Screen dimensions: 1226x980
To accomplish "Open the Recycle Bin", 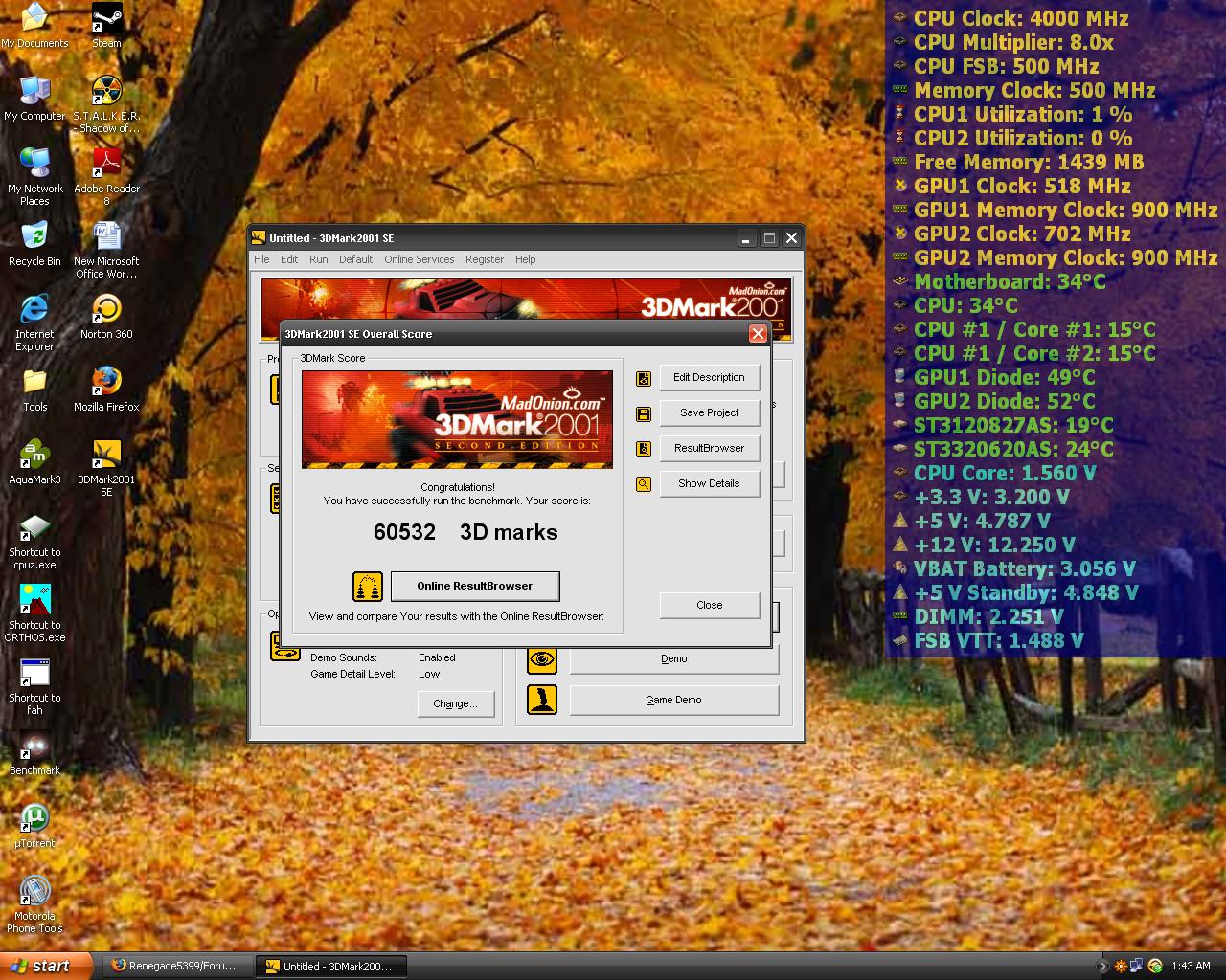I will point(34,244).
